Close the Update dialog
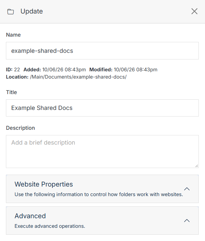This screenshot has height=241, width=205. (x=194, y=11)
